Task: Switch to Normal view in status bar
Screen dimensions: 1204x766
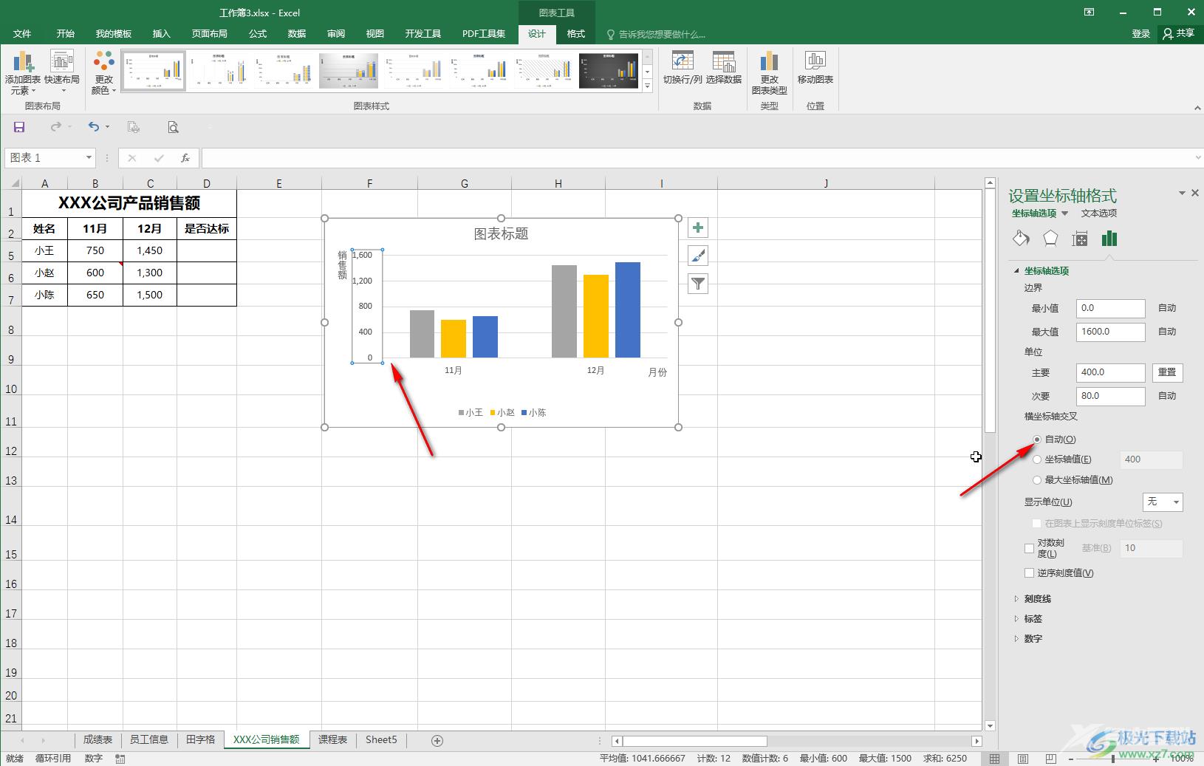Action: pyautogui.click(x=995, y=759)
